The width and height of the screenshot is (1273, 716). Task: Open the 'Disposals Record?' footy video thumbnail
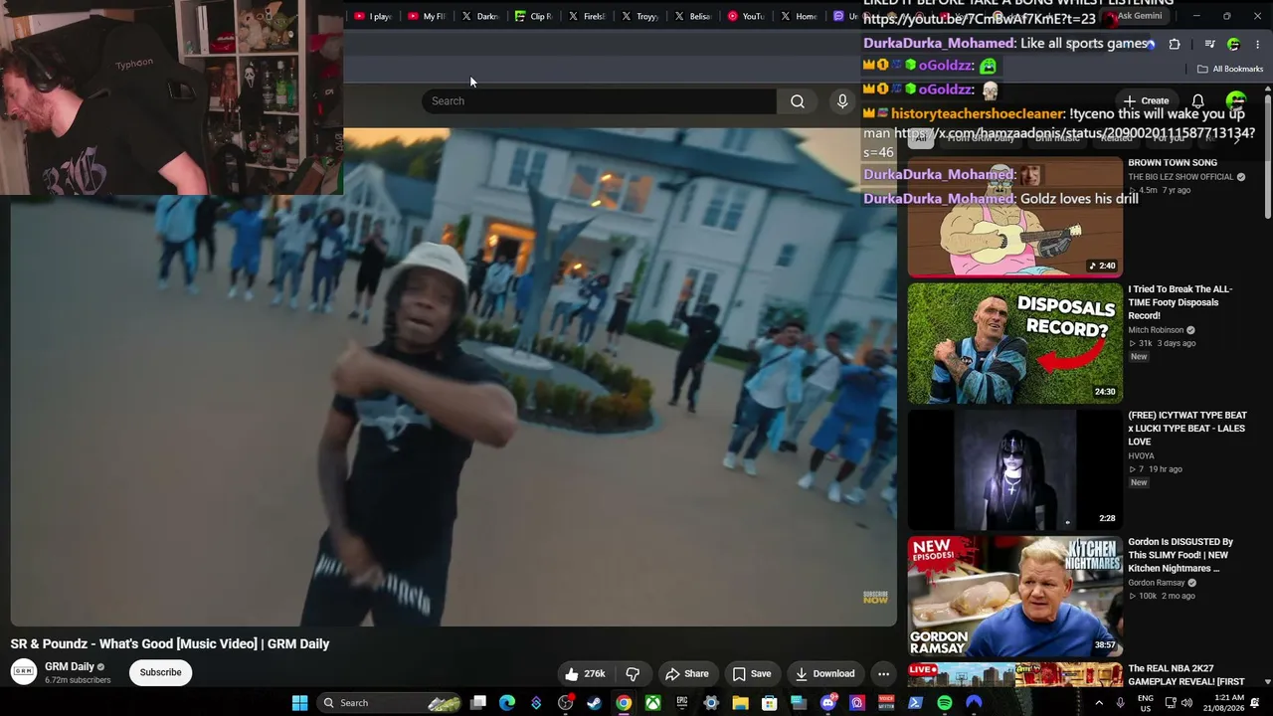pyautogui.click(x=1015, y=343)
